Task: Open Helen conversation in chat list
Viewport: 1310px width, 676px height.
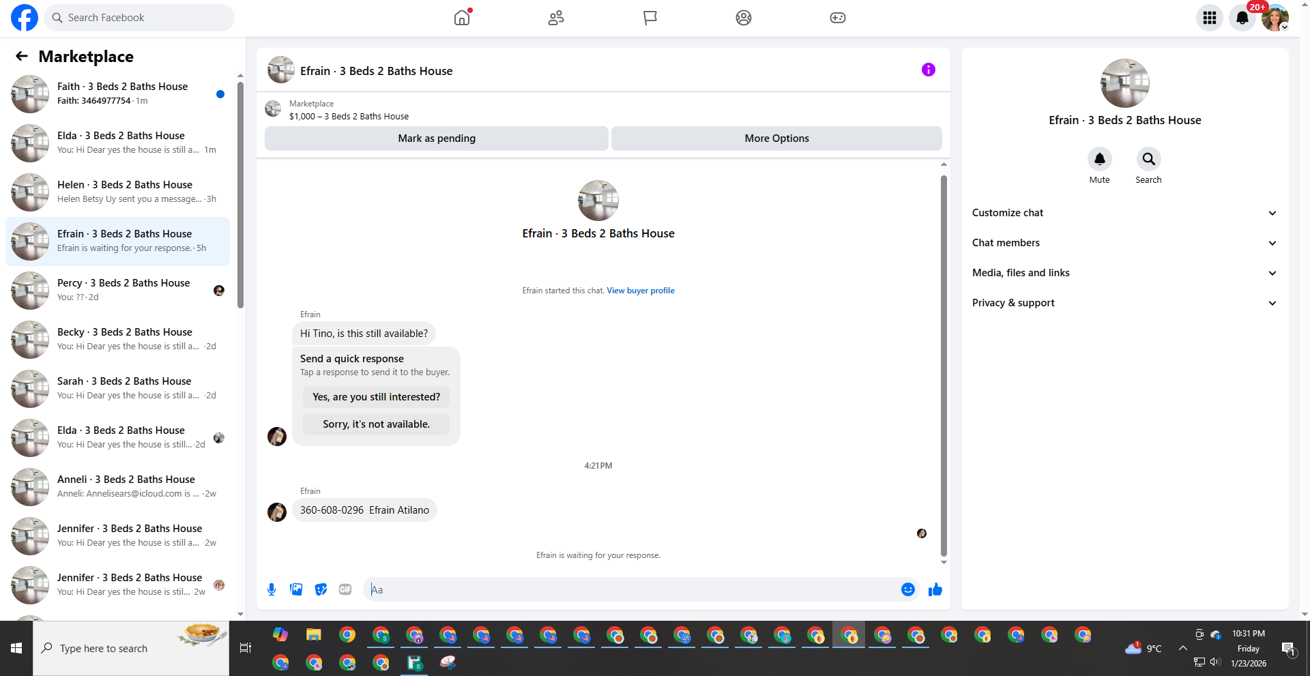Action: coord(117,192)
